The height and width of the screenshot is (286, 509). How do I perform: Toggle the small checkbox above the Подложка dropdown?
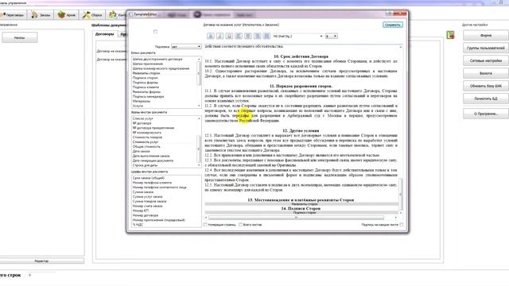tap(156, 32)
